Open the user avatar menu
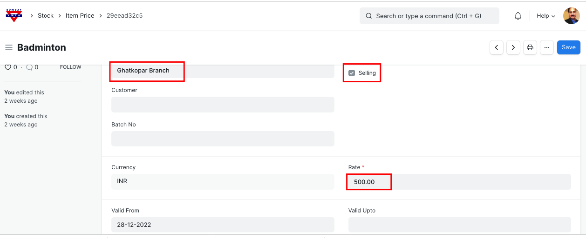The image size is (586, 238). tap(571, 16)
